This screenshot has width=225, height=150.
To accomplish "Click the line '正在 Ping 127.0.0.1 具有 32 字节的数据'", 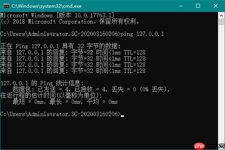I will coord(60,46).
